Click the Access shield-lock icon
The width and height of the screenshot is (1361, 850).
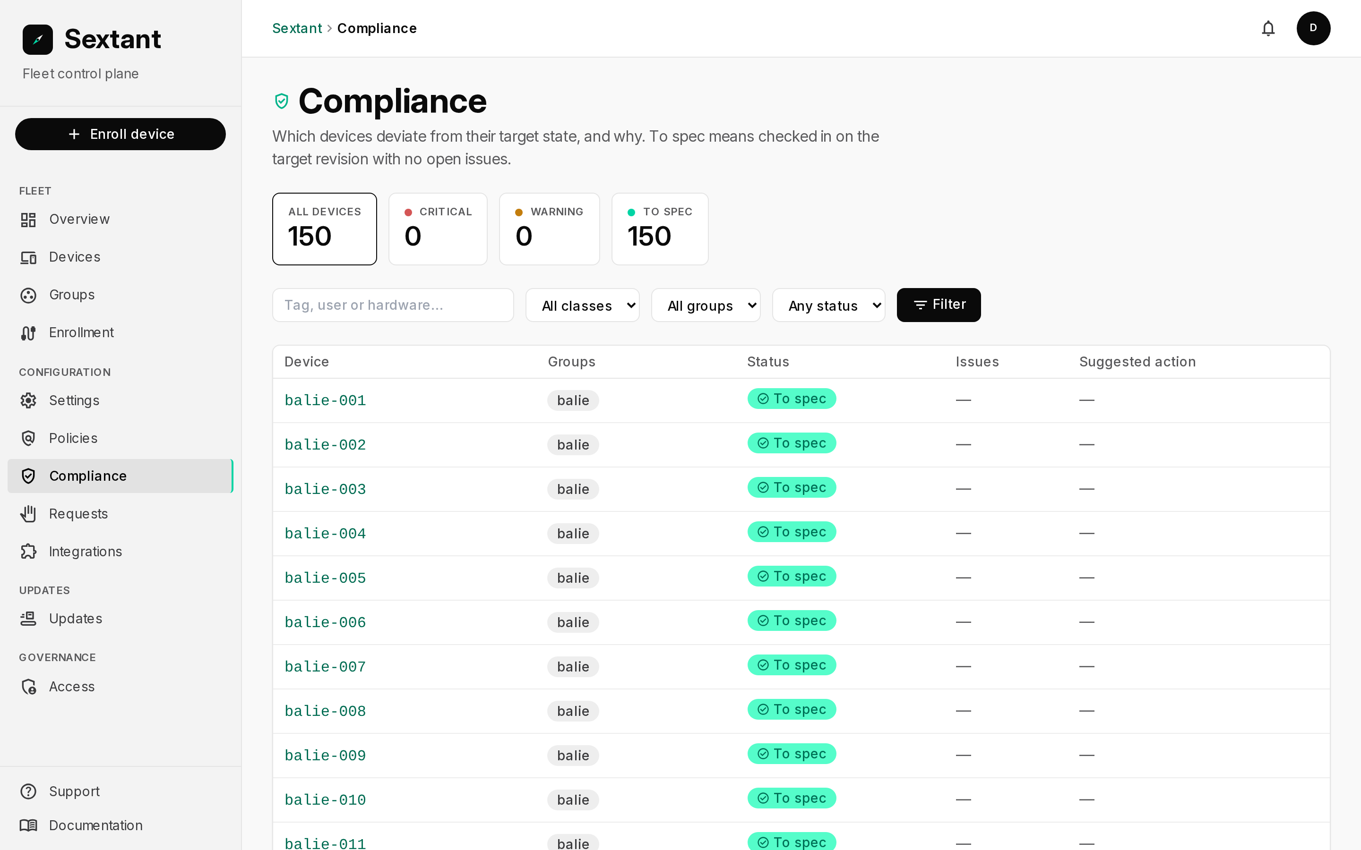coord(28,687)
